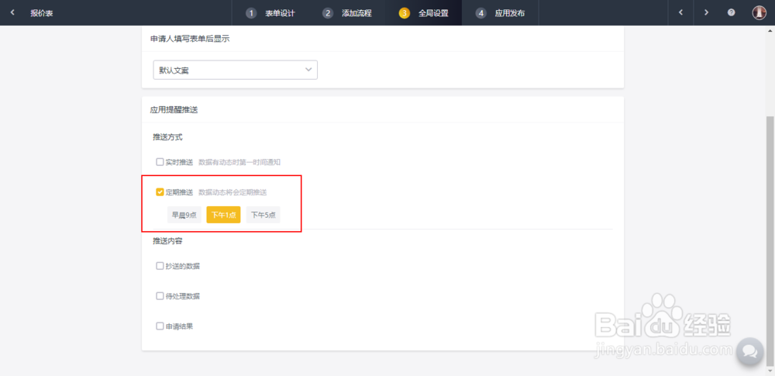Select the 下午5点 push time
The width and height of the screenshot is (775, 376).
coord(263,215)
